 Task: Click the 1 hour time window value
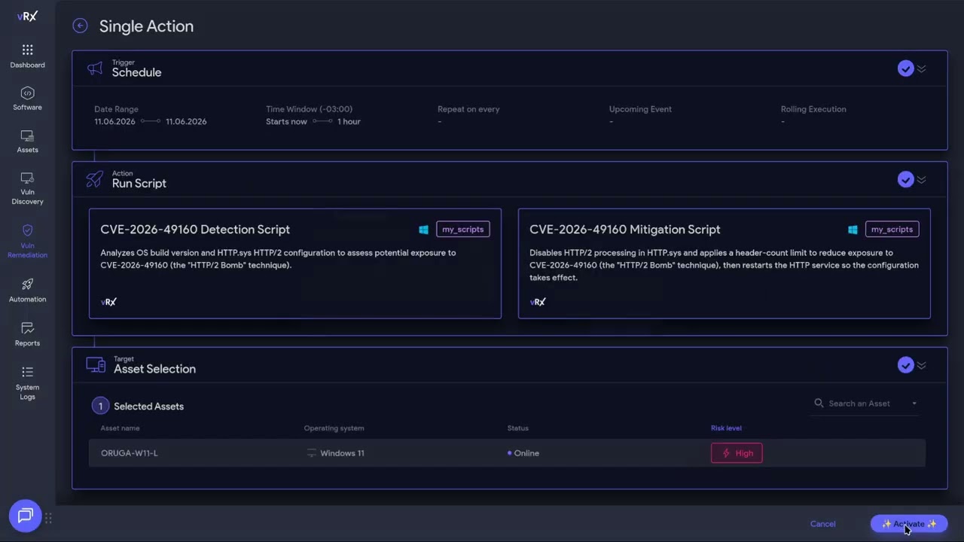click(349, 121)
